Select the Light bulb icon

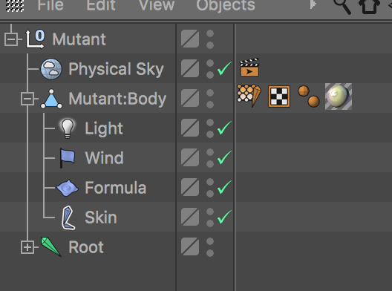(x=68, y=128)
